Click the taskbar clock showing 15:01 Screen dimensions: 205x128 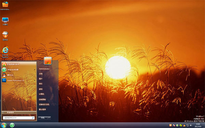198,125
